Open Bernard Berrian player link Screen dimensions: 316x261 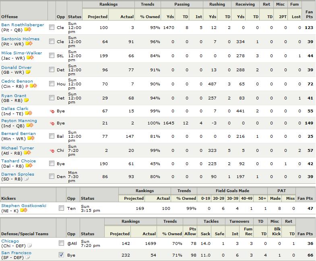19,134
